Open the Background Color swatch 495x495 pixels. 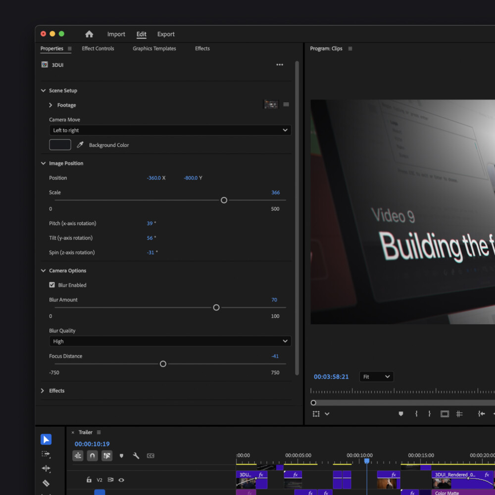coord(60,145)
